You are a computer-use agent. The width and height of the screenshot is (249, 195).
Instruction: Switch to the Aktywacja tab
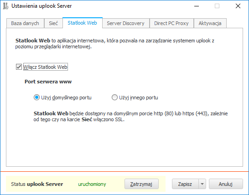(210, 23)
